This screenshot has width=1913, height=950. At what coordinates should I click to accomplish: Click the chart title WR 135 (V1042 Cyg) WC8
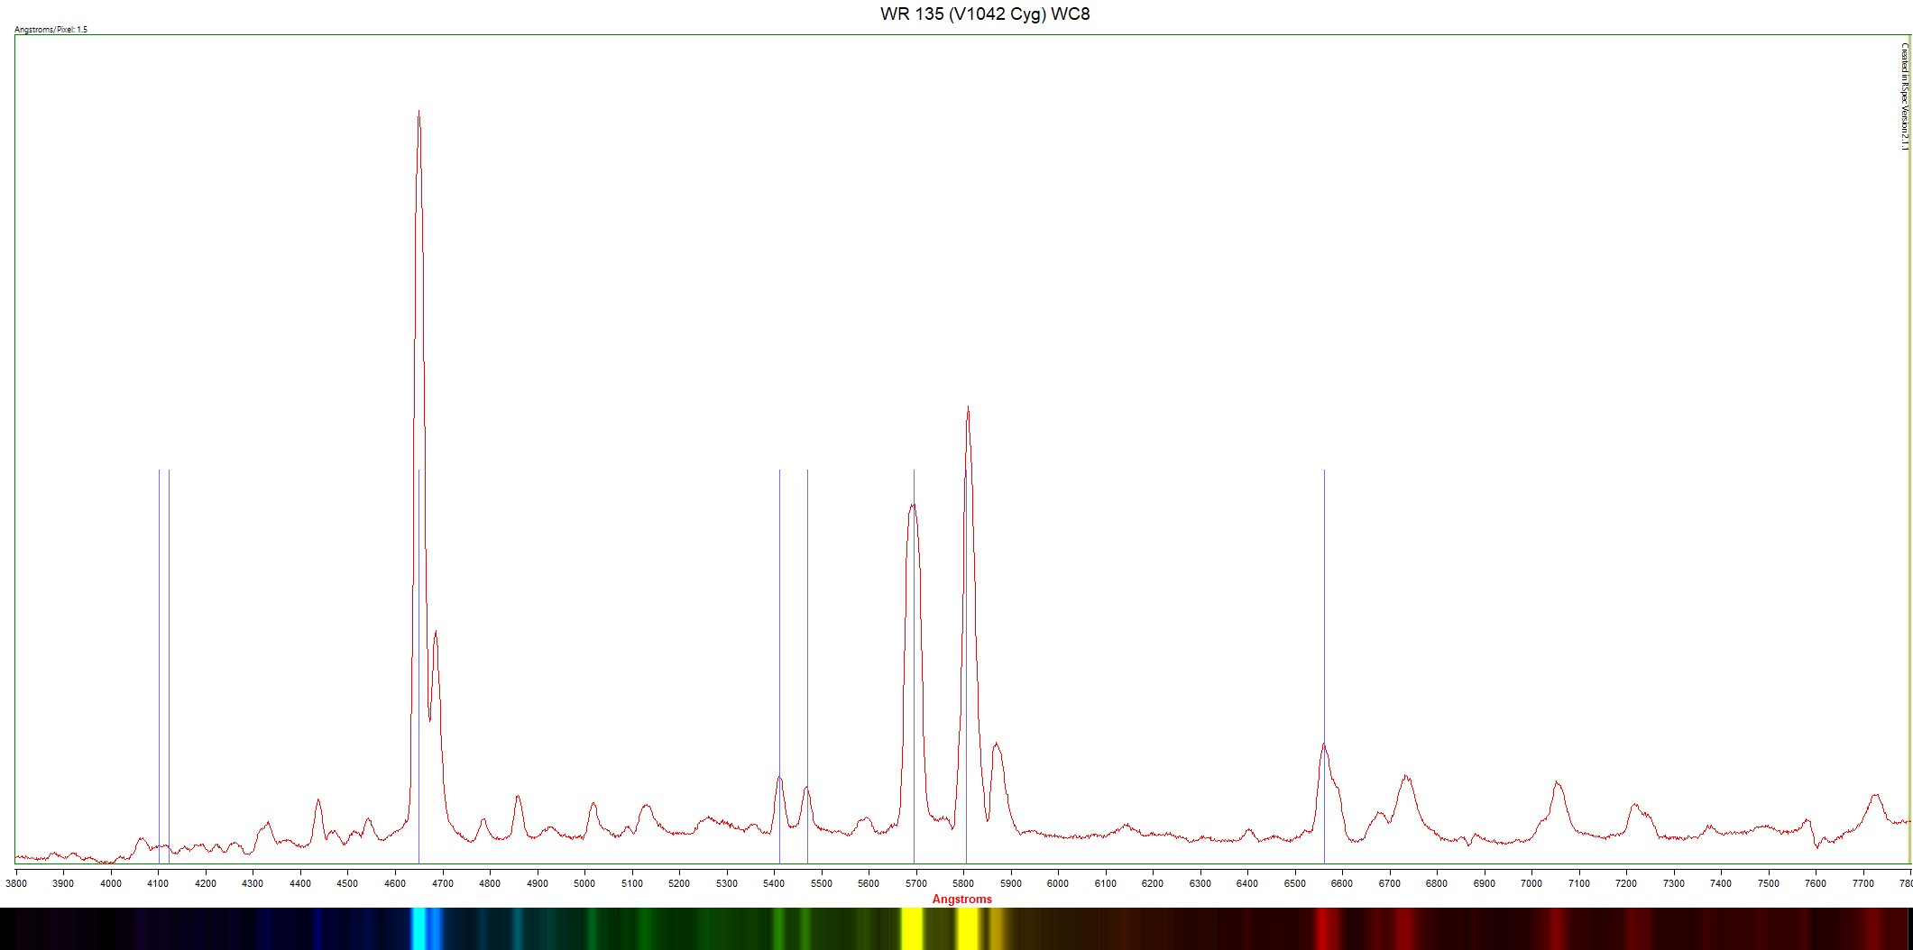pyautogui.click(x=985, y=14)
